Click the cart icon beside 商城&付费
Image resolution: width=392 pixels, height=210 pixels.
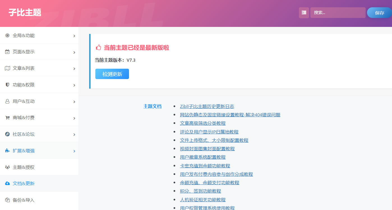tap(7, 118)
